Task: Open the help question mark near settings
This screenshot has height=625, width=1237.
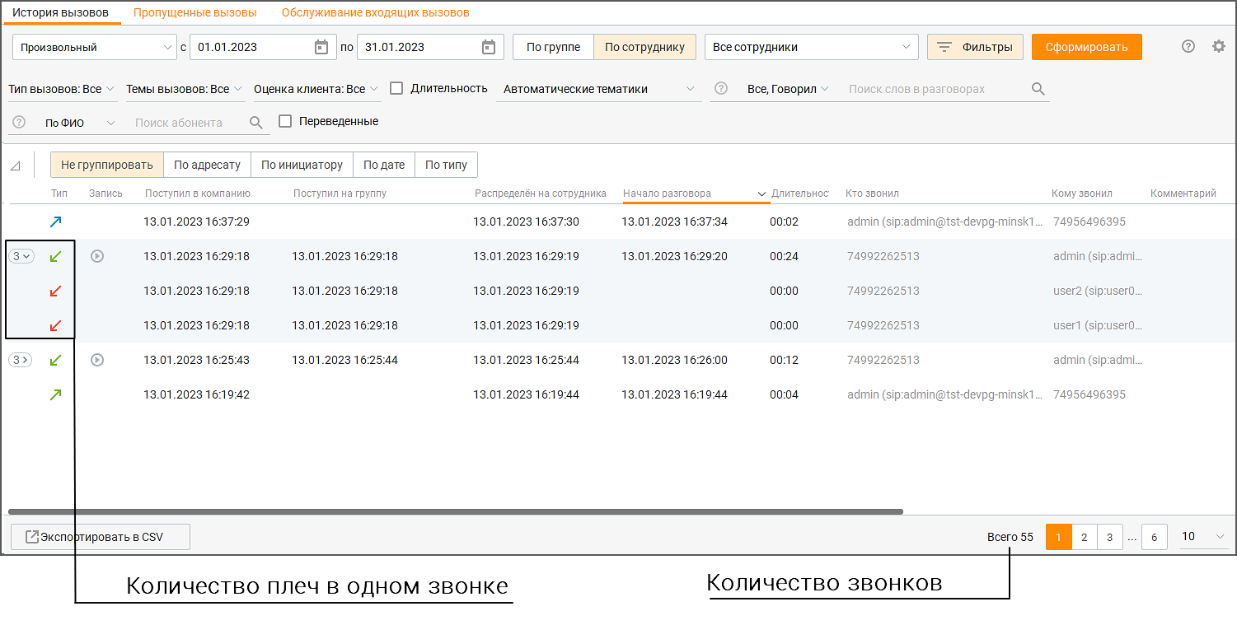Action: pos(1188,47)
